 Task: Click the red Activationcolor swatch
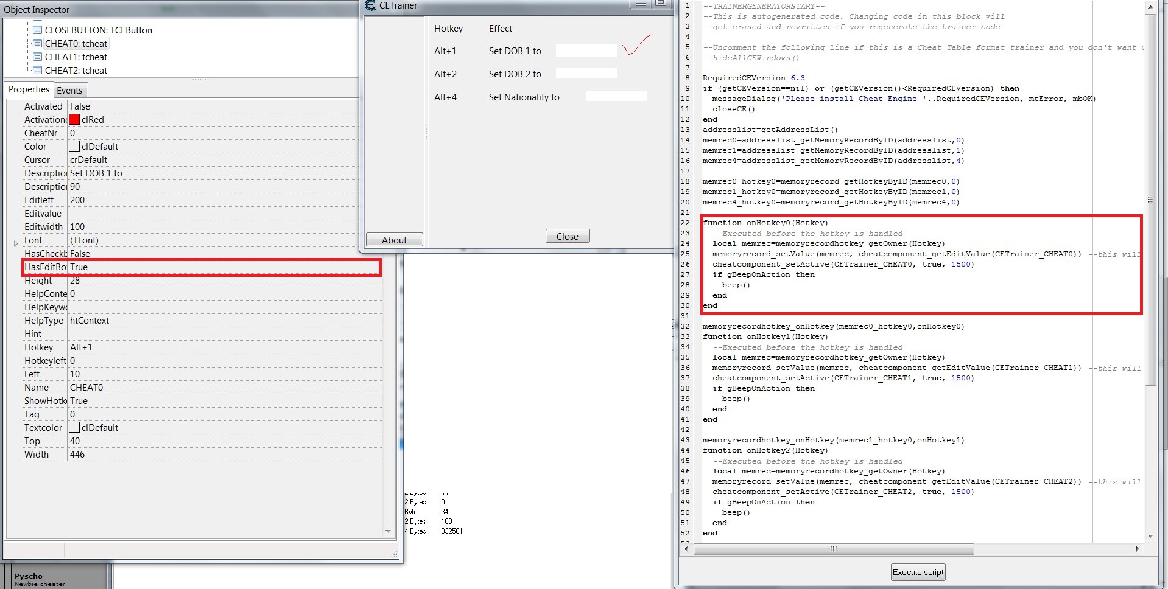[x=74, y=120]
